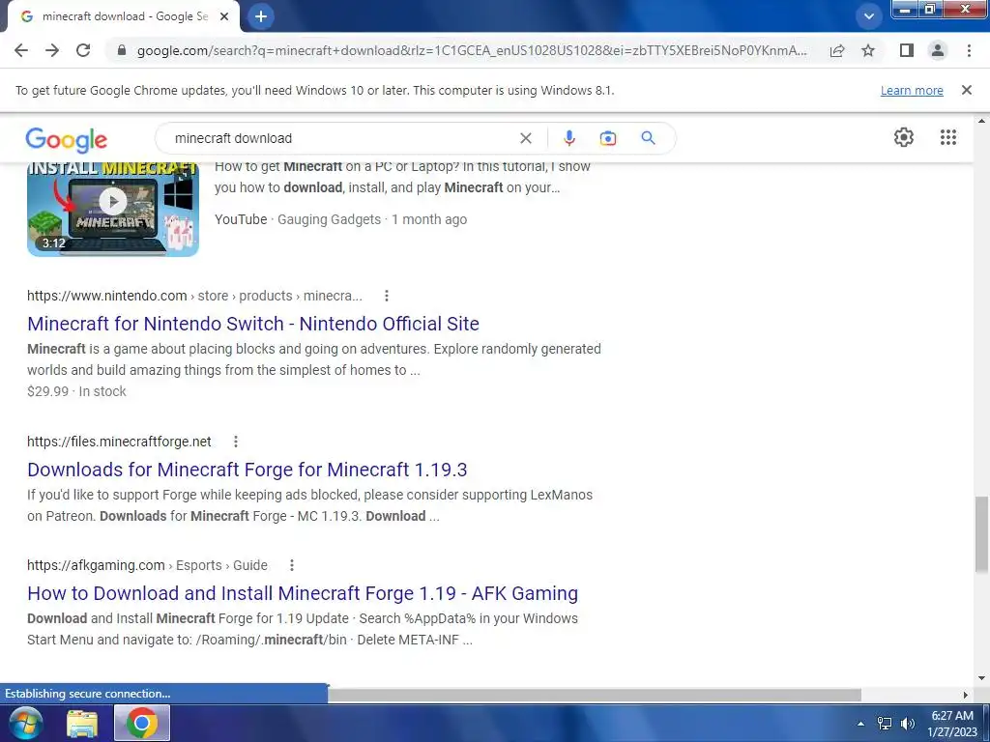
Task: Open the Google apps grid
Action: point(948,137)
